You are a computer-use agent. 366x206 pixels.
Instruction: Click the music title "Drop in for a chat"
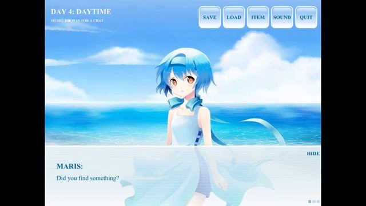[x=84, y=21]
